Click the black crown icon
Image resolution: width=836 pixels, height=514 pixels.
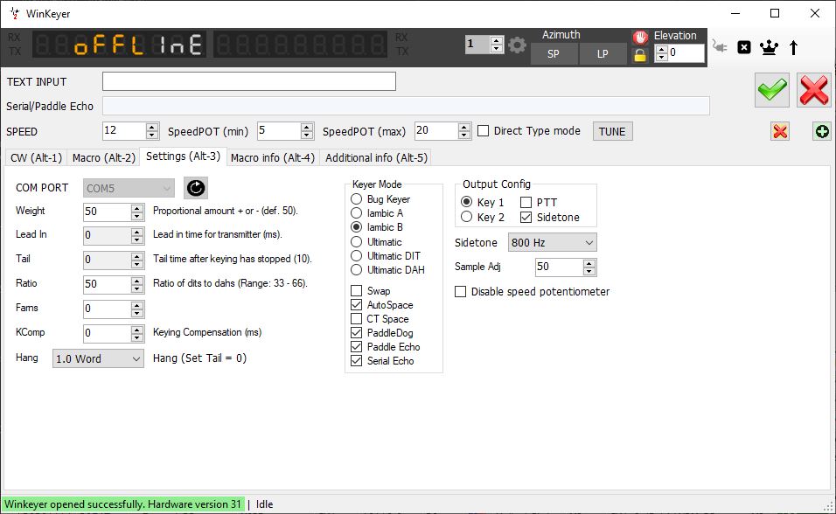coord(769,47)
